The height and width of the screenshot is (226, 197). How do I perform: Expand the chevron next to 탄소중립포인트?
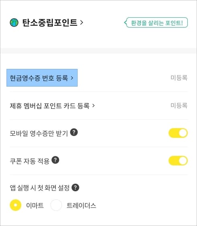coord(82,23)
